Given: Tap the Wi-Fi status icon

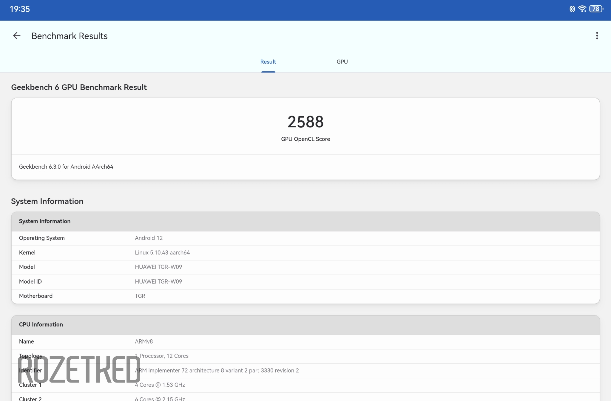Looking at the screenshot, I should tap(582, 9).
